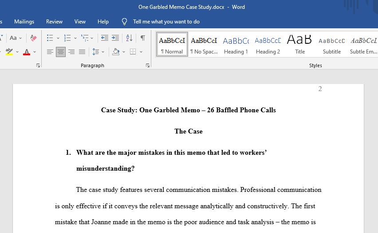The width and height of the screenshot is (378, 233).
Task: Open the Change Case (Aa) menu
Action: [16, 38]
